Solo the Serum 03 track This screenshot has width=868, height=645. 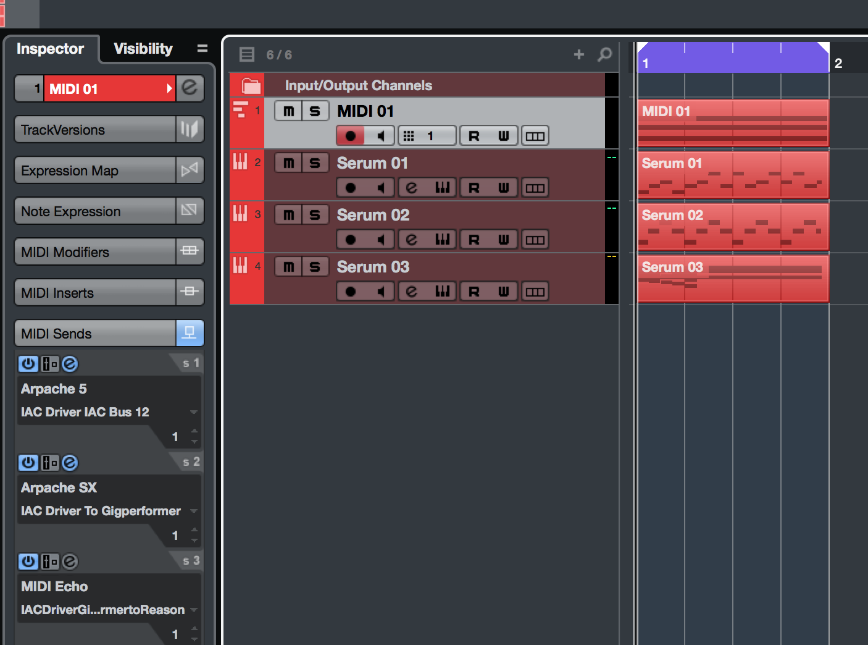315,267
